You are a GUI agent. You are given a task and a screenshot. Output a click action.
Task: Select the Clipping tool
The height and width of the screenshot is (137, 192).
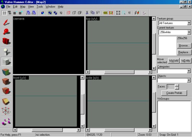(x=6, y=102)
